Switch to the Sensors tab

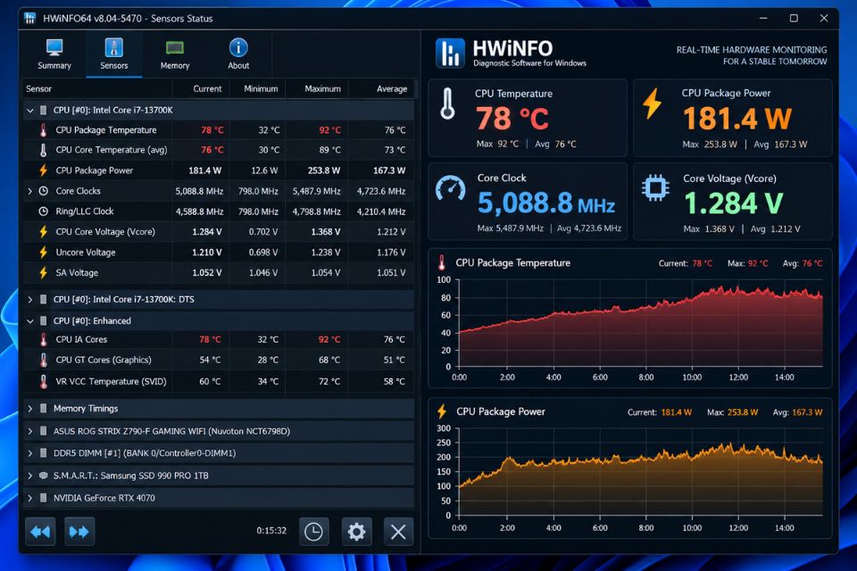pos(113,54)
